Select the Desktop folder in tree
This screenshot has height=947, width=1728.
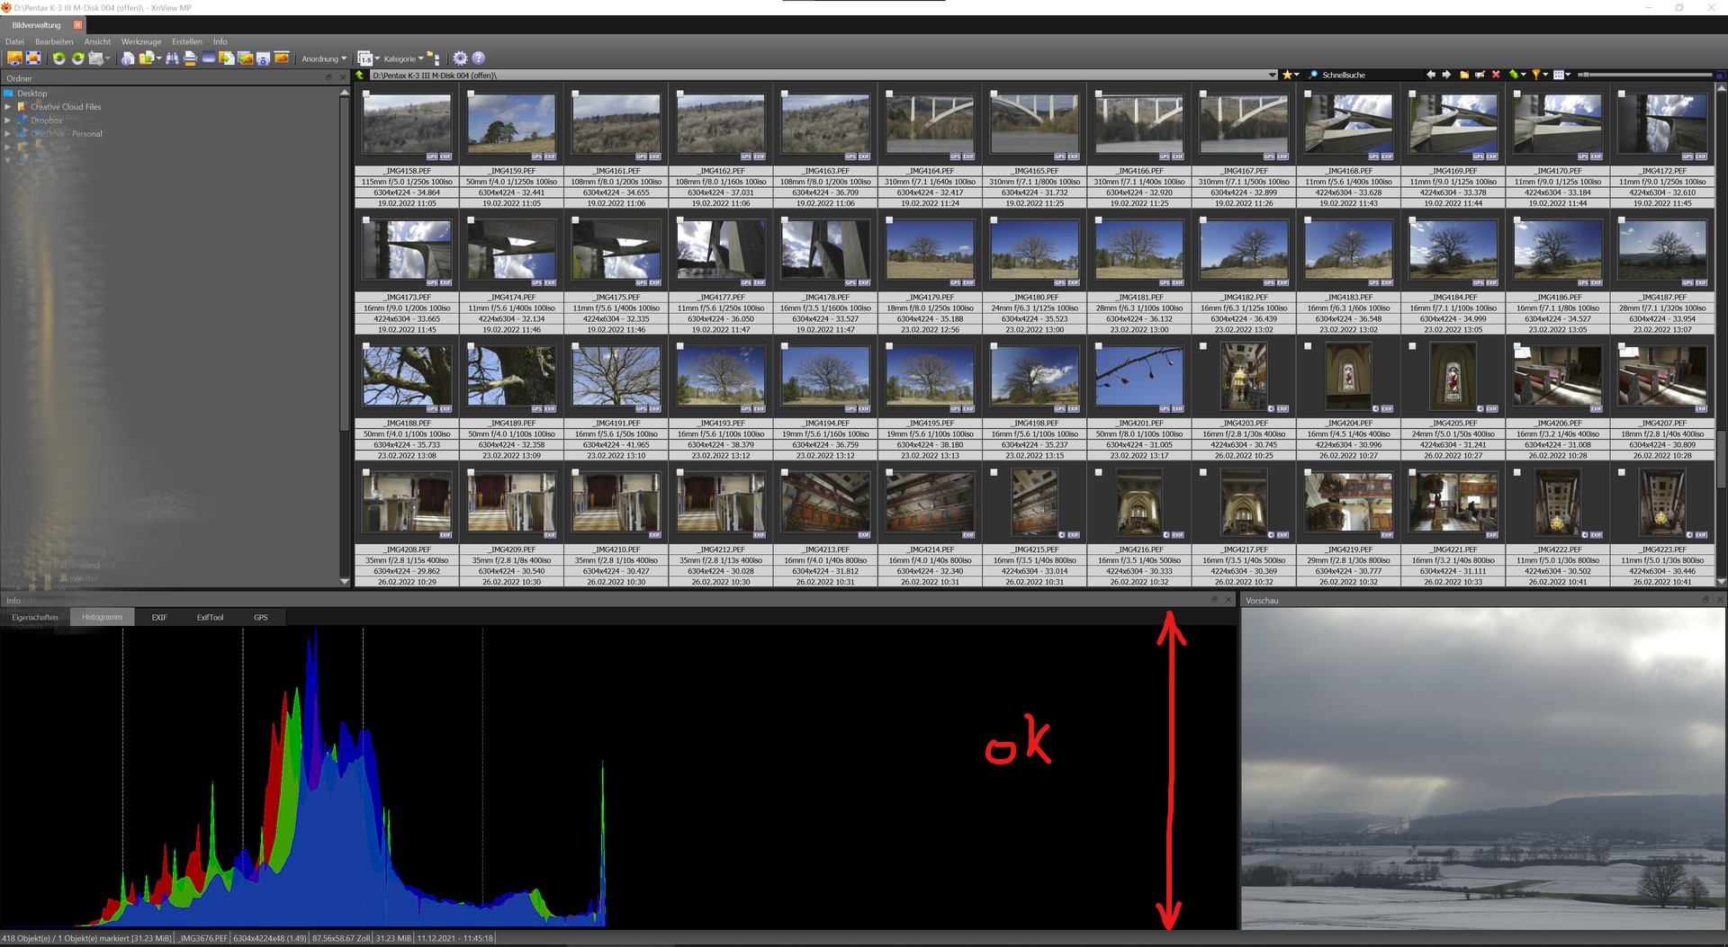(x=31, y=94)
